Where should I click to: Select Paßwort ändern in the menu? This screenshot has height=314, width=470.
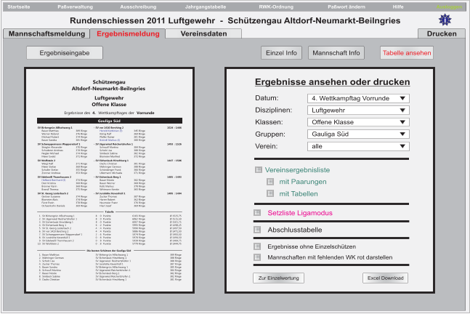347,7
